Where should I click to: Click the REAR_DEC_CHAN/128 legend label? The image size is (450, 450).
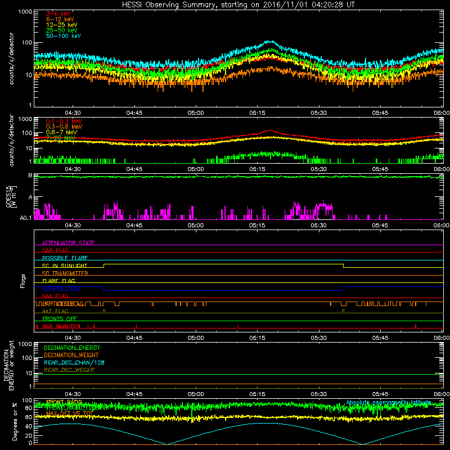coord(74,362)
